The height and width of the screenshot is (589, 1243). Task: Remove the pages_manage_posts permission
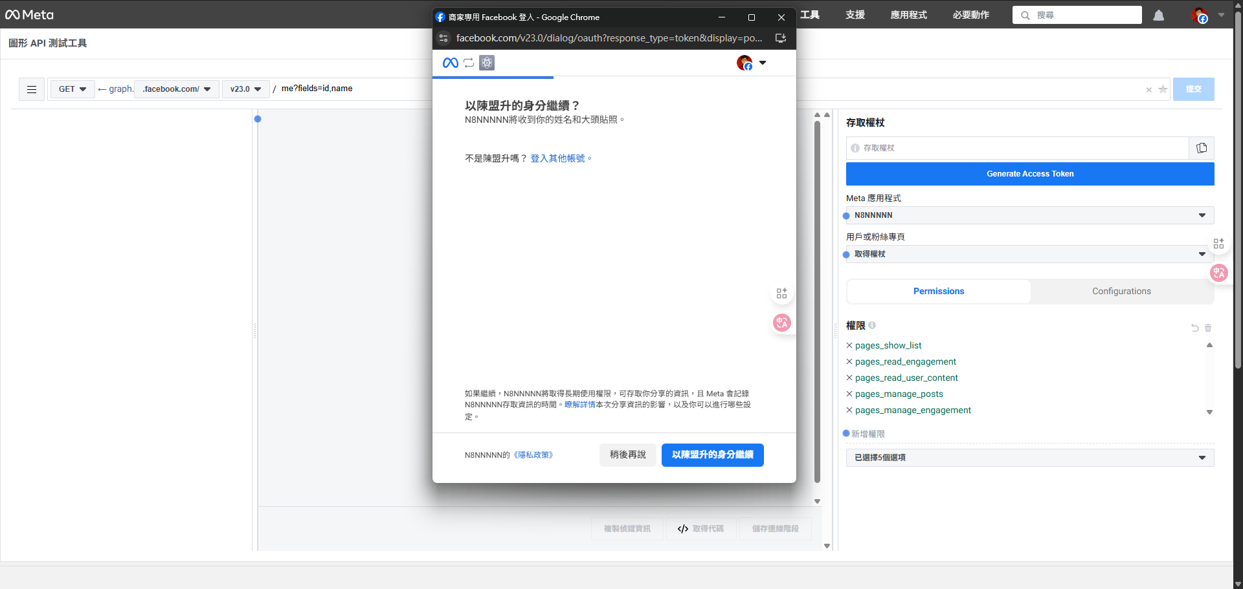coord(850,394)
